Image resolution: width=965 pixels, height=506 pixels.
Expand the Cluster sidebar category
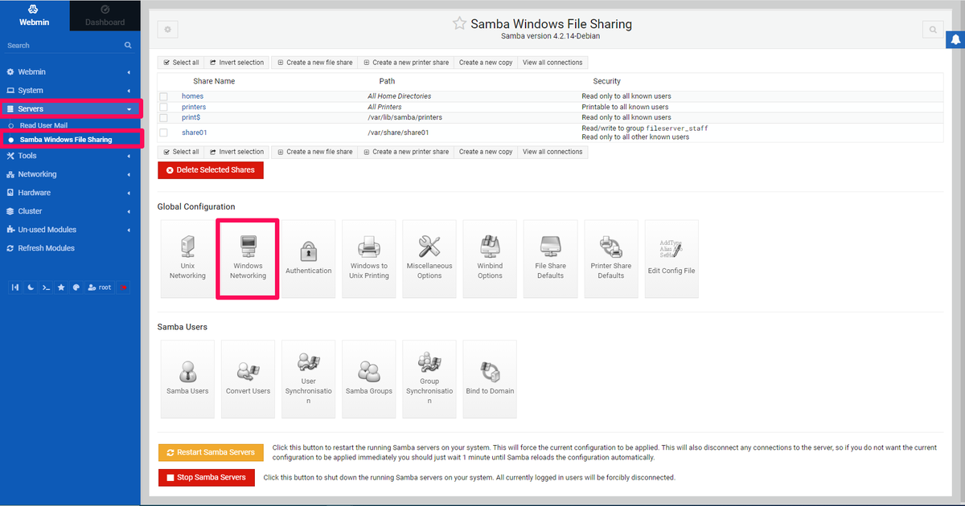[x=70, y=211]
